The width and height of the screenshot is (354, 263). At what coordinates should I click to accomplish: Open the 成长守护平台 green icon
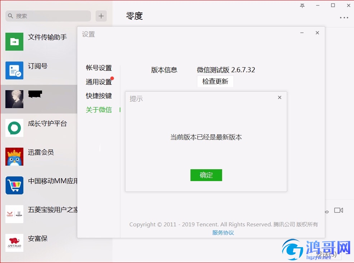tap(14, 128)
